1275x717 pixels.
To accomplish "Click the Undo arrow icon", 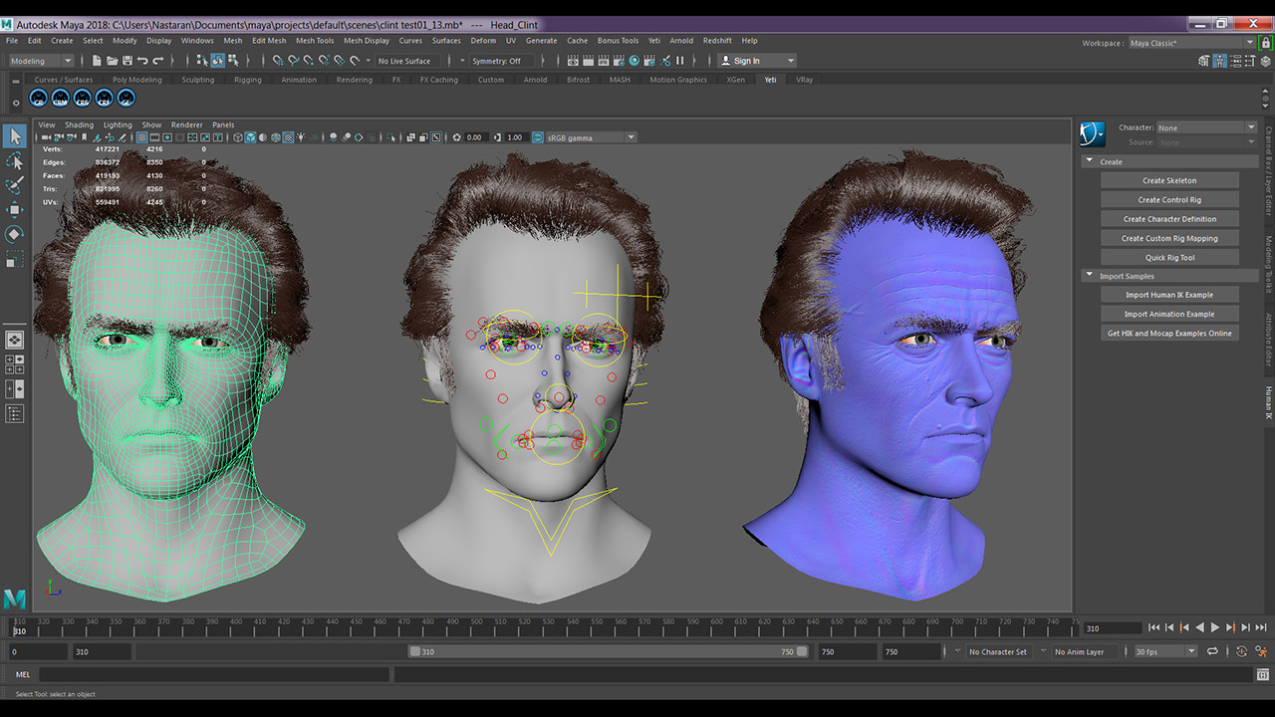I will [x=142, y=61].
